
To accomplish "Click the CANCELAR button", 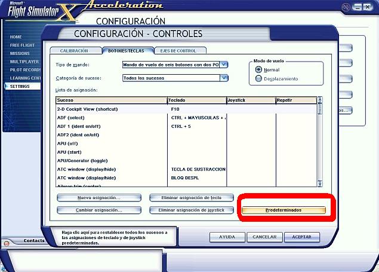I will tap(264, 237).
